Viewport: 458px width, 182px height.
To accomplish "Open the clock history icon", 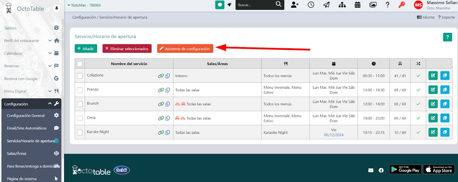I will 311,5.
